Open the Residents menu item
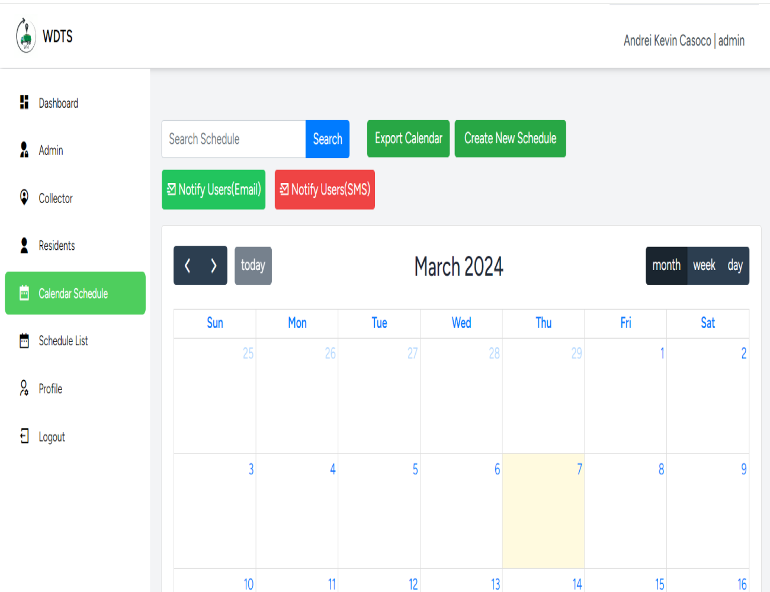This screenshot has height=592, width=770. (75, 246)
